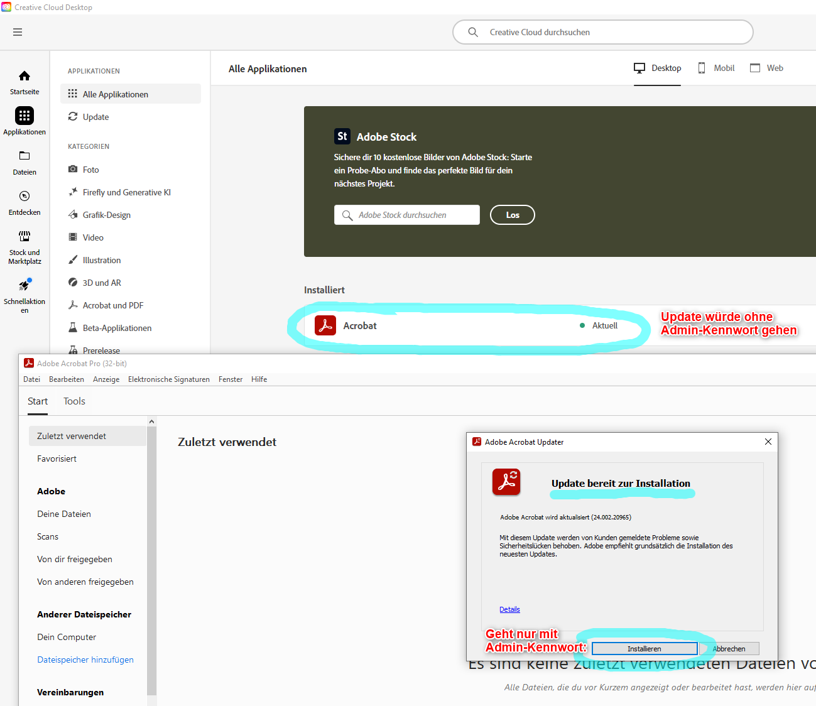Open Startseite via the home icon
The width and height of the screenshot is (816, 706).
coord(24,79)
